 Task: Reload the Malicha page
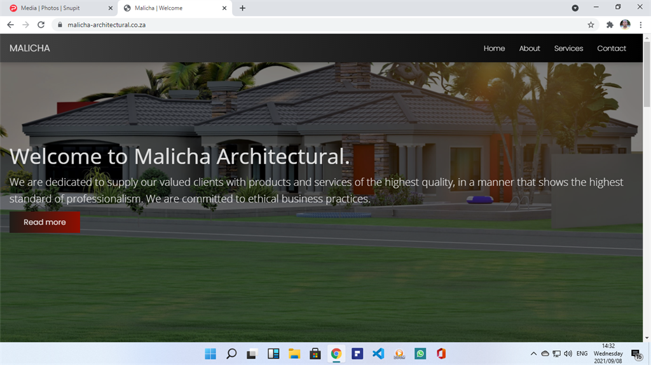tap(41, 25)
